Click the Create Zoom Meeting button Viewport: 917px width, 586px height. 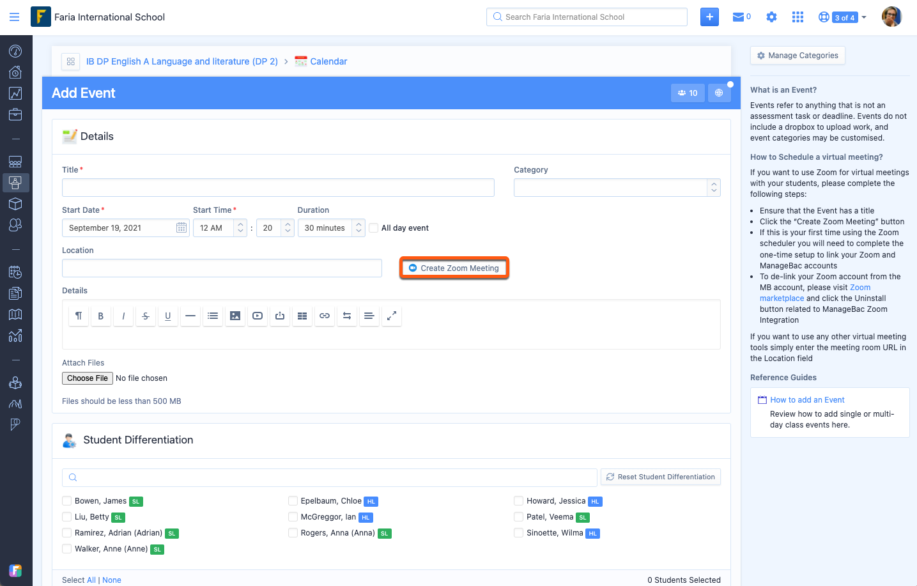pyautogui.click(x=454, y=268)
